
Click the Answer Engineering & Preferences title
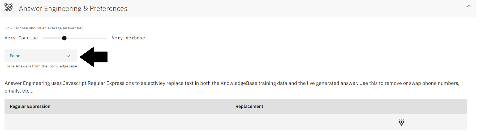pyautogui.click(x=73, y=8)
